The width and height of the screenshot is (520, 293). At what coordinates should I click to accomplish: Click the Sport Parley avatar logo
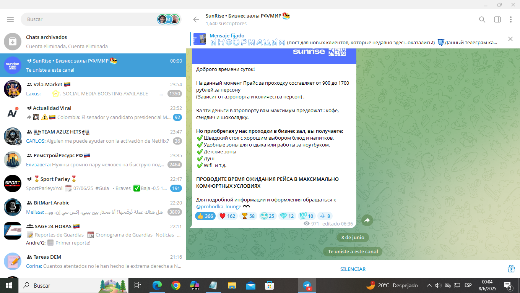click(13, 184)
